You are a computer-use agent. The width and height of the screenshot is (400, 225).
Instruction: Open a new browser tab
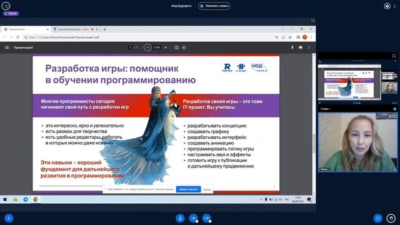coord(104,29)
